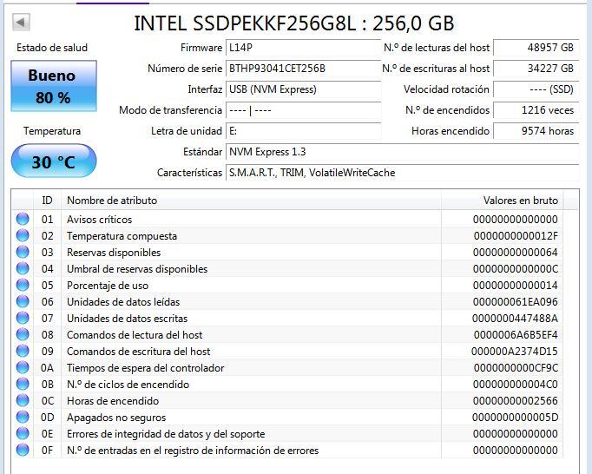Sort by the ID column header

(x=47, y=201)
